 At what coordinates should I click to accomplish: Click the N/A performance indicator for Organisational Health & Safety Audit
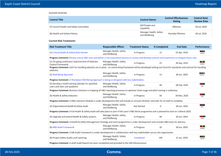point(202,105)
